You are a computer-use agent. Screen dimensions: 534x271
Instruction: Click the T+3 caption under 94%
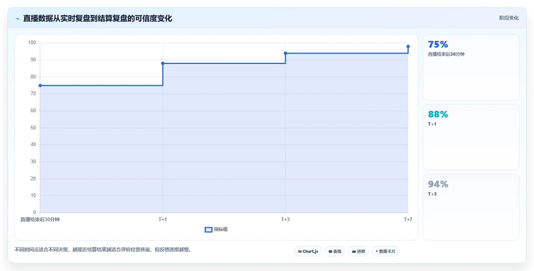pyautogui.click(x=432, y=194)
